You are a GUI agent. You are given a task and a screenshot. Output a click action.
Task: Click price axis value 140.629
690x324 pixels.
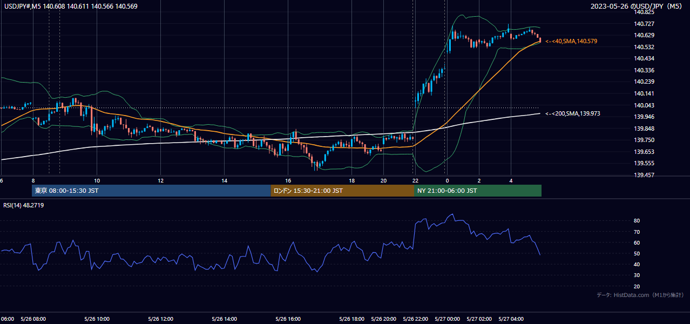644,35
